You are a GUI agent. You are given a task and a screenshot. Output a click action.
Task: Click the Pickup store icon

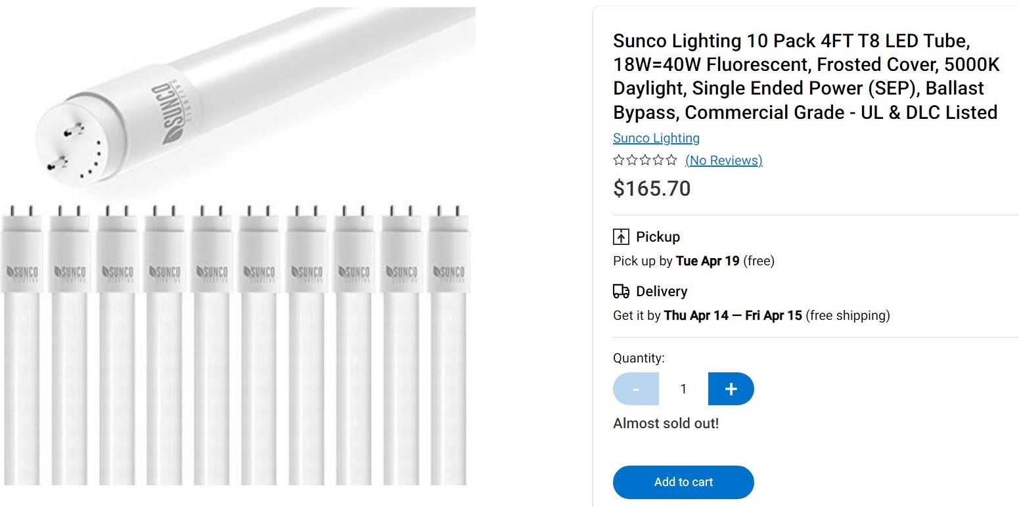pos(621,236)
